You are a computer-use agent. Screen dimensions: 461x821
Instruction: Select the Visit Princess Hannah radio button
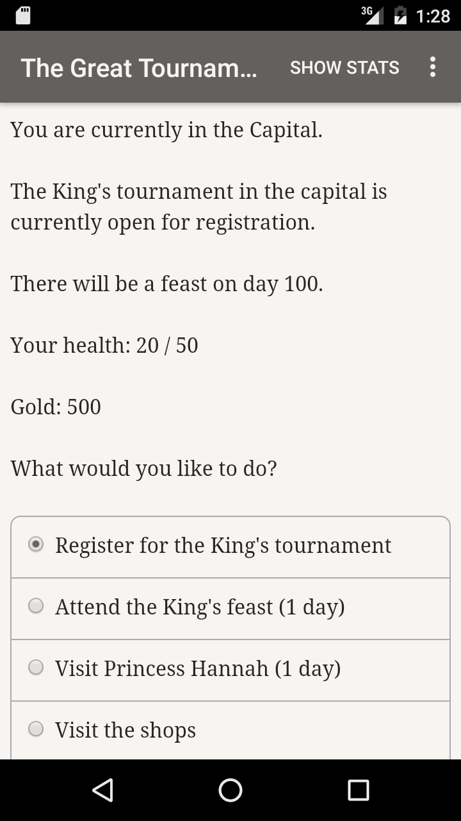(36, 668)
